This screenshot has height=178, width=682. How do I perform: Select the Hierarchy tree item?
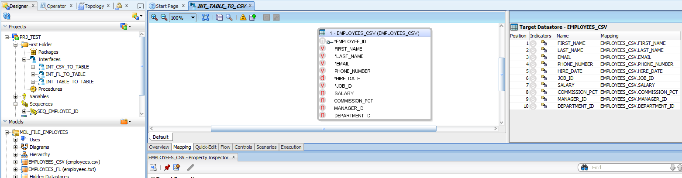pos(40,154)
